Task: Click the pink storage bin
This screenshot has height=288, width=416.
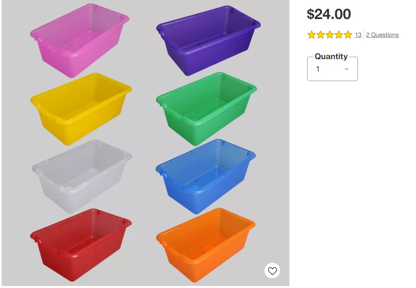Action: pyautogui.click(x=80, y=41)
